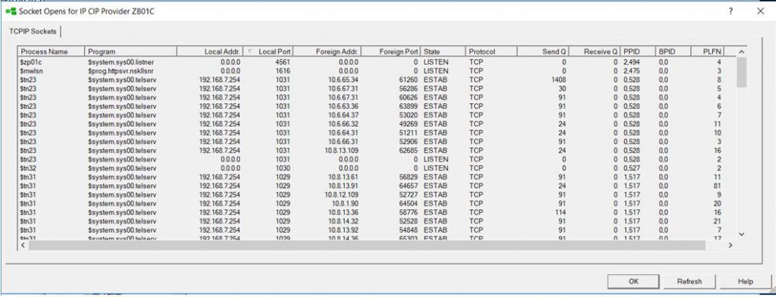Sort by PLFN column header

point(707,52)
